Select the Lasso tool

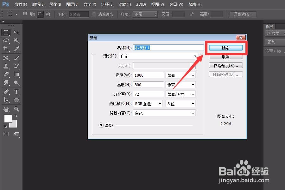pos(6,40)
